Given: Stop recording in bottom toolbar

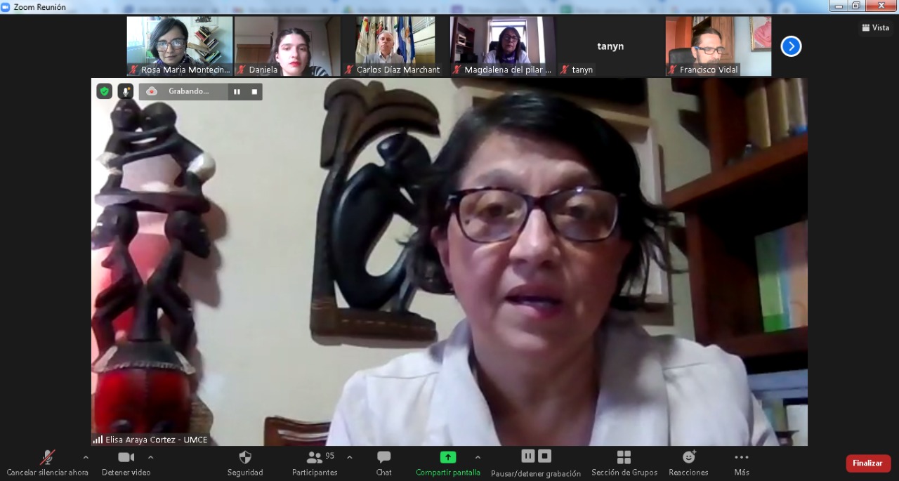Looking at the screenshot, I should pyautogui.click(x=545, y=456).
